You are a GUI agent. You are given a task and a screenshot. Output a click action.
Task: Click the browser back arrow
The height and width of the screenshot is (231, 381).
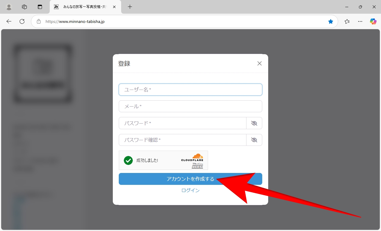click(9, 21)
